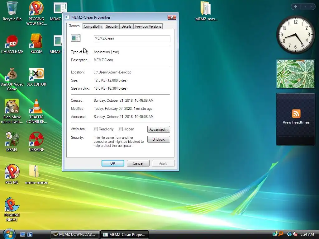Select the CHUZZLE ME desktop icon
Screen dimensions: 319x239
pyautogui.click(x=12, y=44)
